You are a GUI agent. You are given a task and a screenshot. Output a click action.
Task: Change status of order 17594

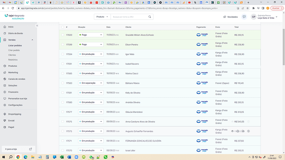[x=91, y=54]
